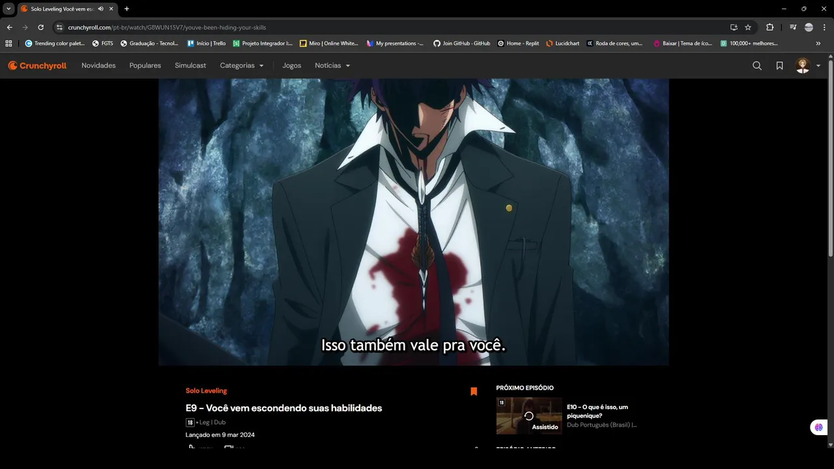Open the Chrome three-dot menu
Image resolution: width=834 pixels, height=469 pixels.
824,27
